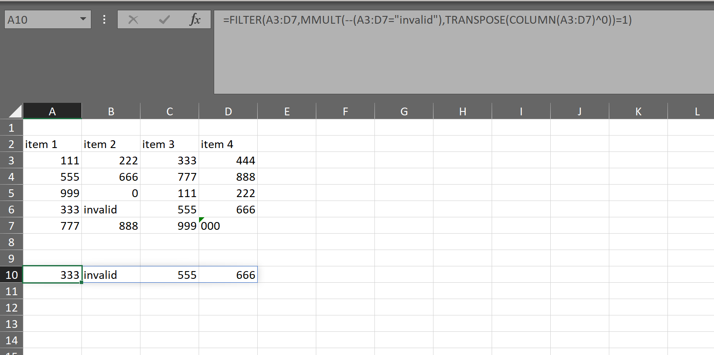714x355 pixels.
Task: Click cell D4 with value 888
Action: tap(228, 176)
